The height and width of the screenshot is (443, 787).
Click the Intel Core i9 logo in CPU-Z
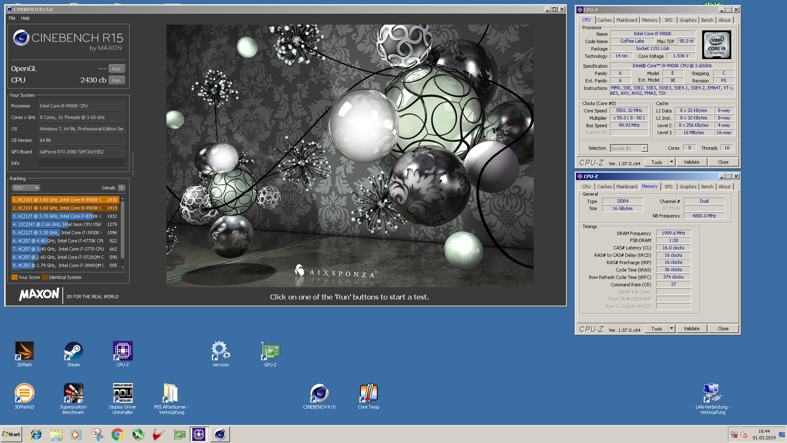point(716,45)
